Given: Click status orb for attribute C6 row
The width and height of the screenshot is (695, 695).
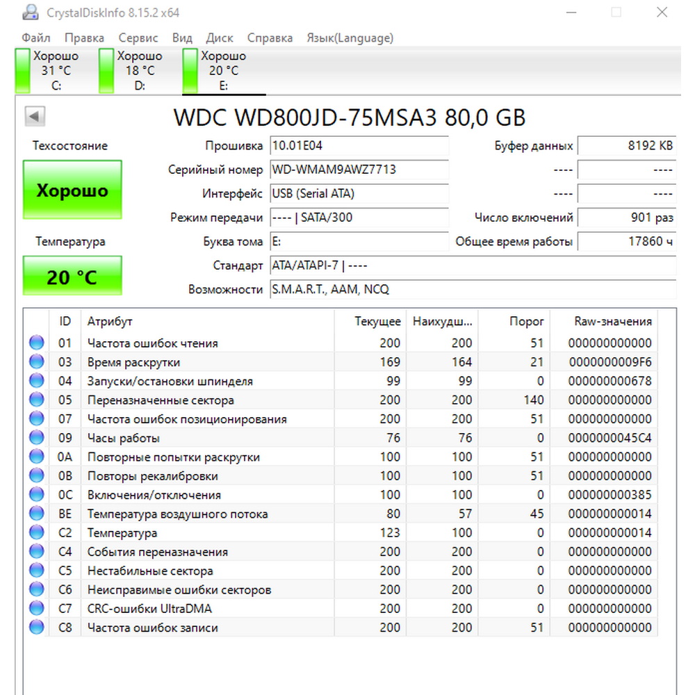Looking at the screenshot, I should click(x=37, y=589).
